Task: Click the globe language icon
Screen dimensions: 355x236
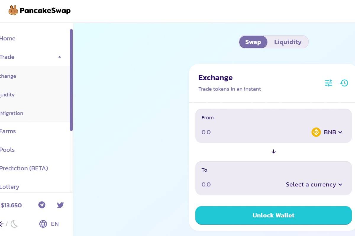Action: (43, 224)
